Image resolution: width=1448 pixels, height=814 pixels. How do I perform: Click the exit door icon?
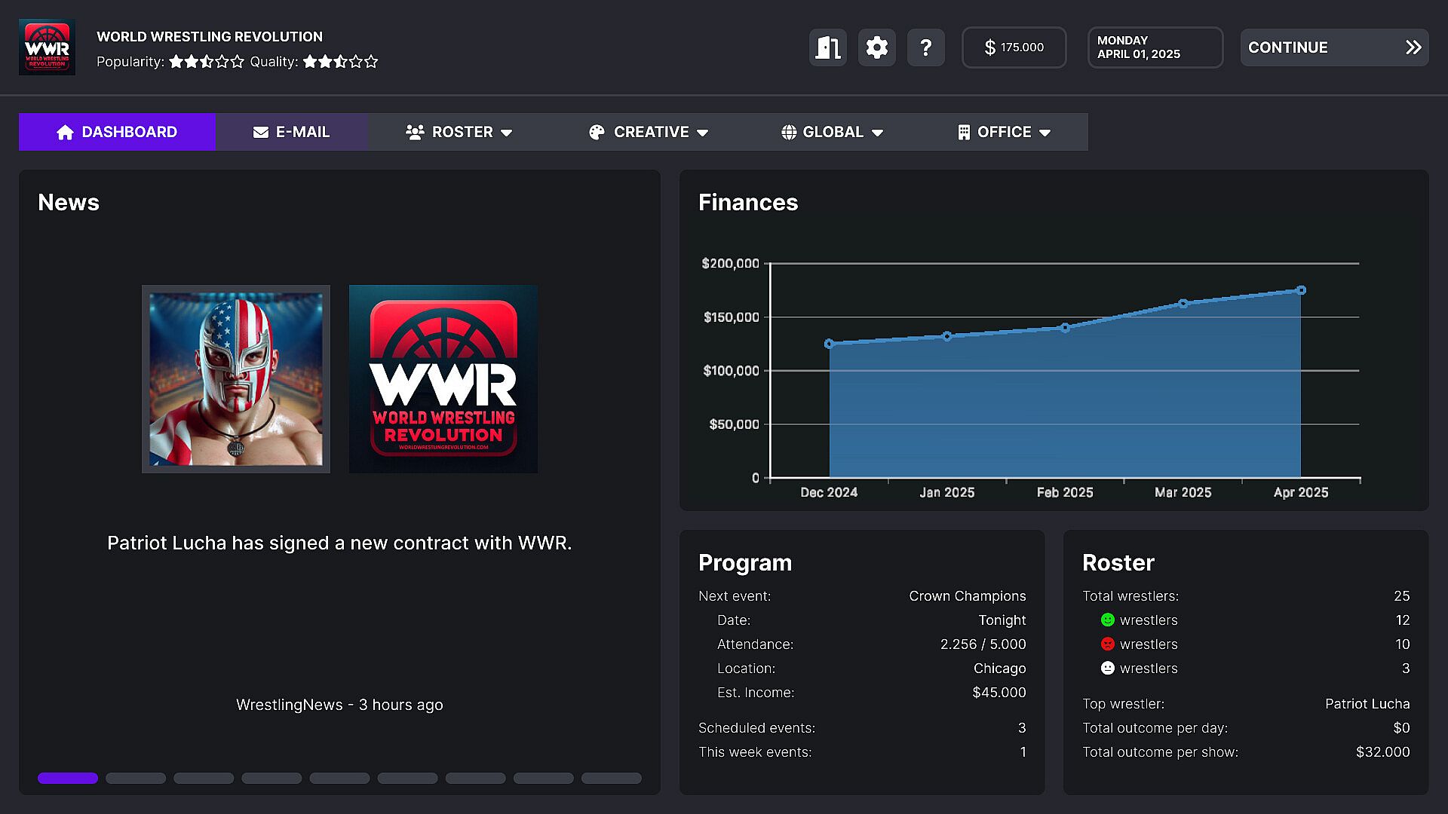pos(828,47)
